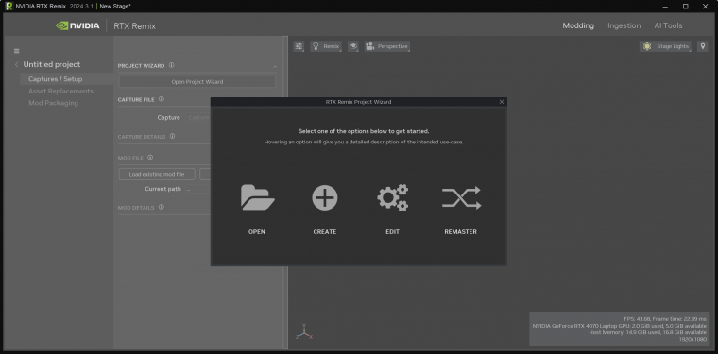Click the Capture path input field
The width and height of the screenshot is (718, 354).
click(x=198, y=118)
